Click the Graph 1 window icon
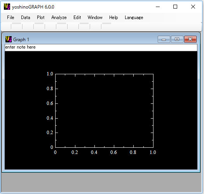The width and height of the screenshot is (204, 194). (x=9, y=39)
